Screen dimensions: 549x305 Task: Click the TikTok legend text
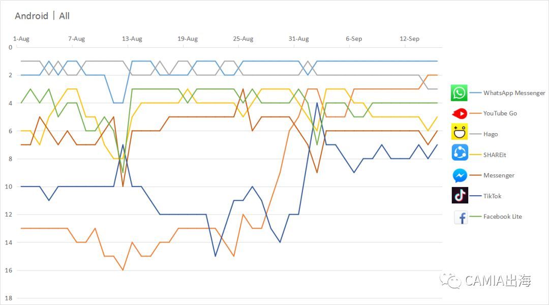492,196
